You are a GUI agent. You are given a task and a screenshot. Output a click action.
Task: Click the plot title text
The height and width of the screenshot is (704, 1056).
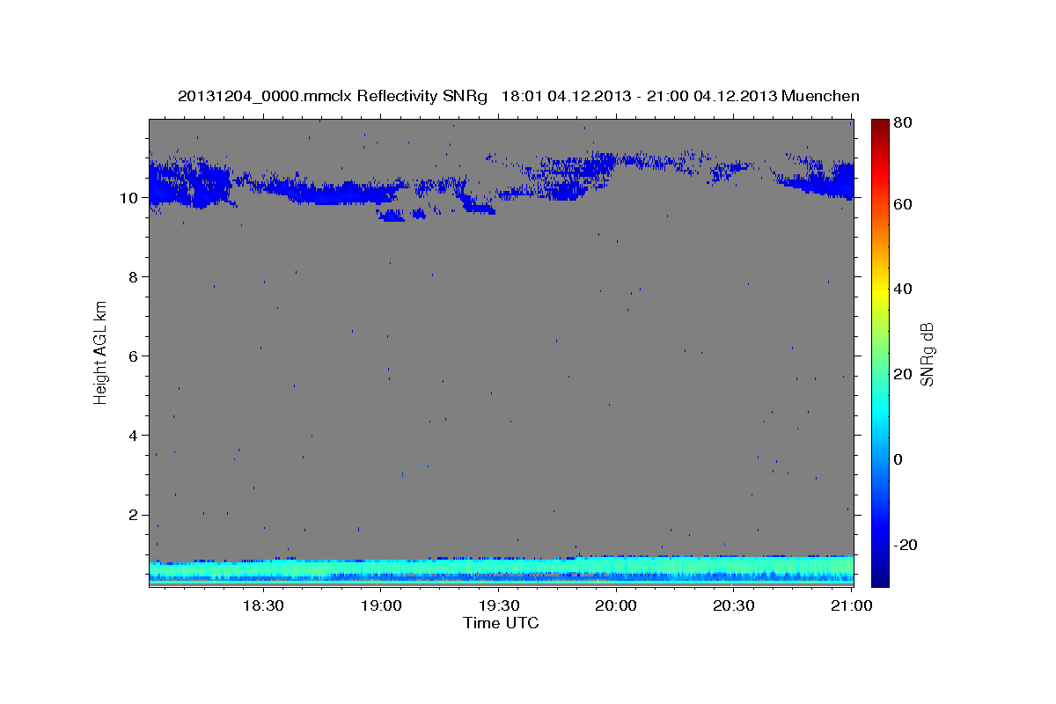pyautogui.click(x=518, y=96)
